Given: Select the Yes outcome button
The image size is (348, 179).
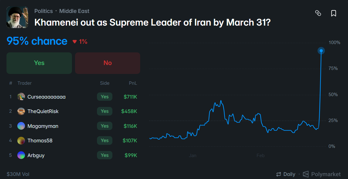Looking at the screenshot, I should 39,63.
